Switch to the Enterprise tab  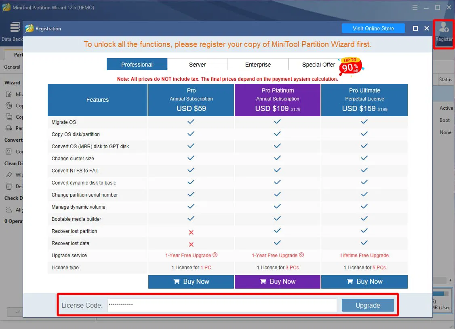point(258,64)
